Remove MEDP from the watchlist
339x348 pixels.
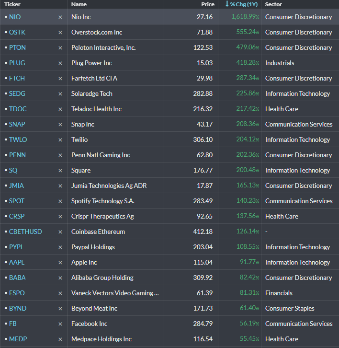(60, 339)
